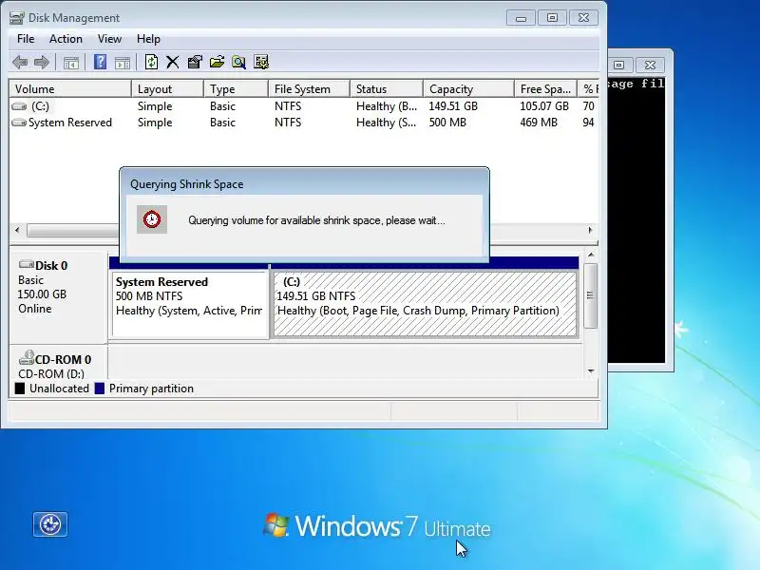Open the View menu
The width and height of the screenshot is (760, 570).
(x=109, y=39)
